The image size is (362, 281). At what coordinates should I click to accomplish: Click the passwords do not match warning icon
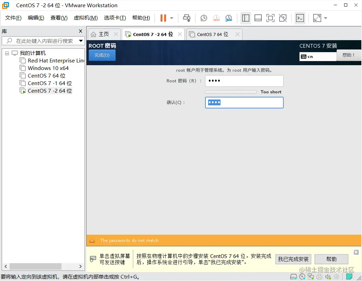point(92,241)
